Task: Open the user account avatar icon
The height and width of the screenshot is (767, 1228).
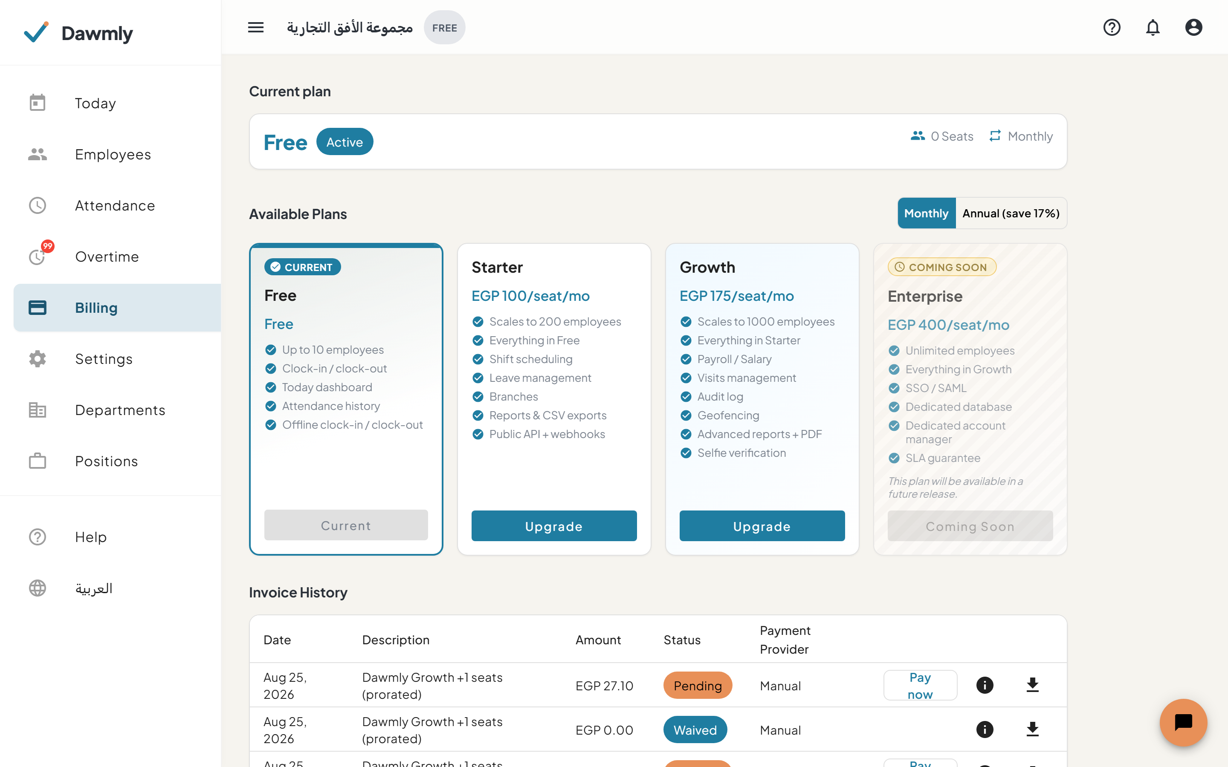Action: click(x=1193, y=27)
